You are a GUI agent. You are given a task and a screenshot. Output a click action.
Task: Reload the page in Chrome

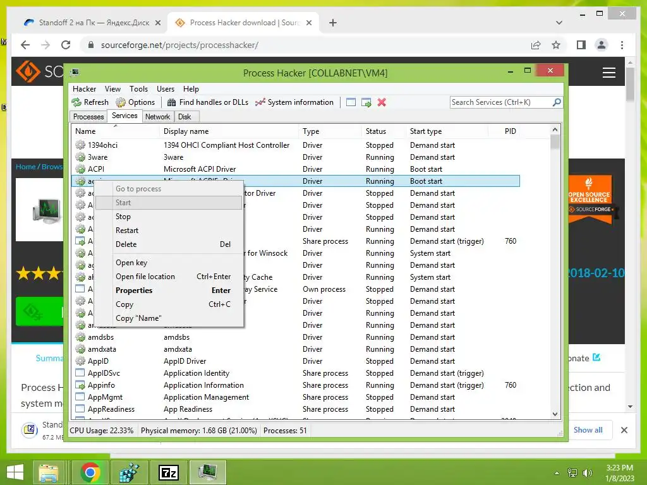tap(66, 45)
